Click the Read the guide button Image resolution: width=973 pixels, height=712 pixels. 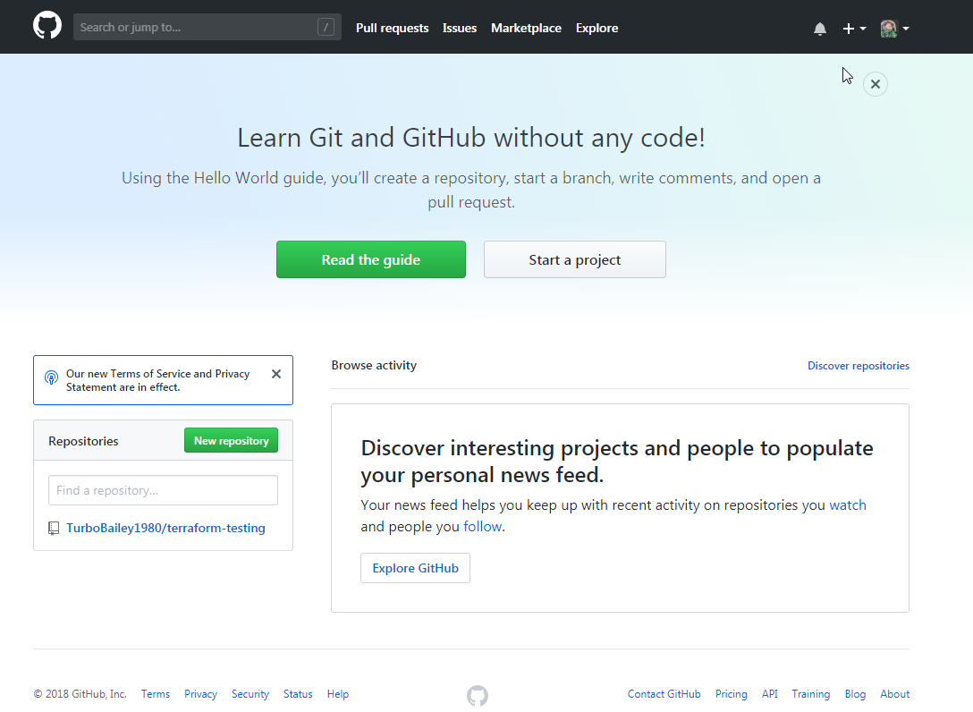[x=371, y=259]
